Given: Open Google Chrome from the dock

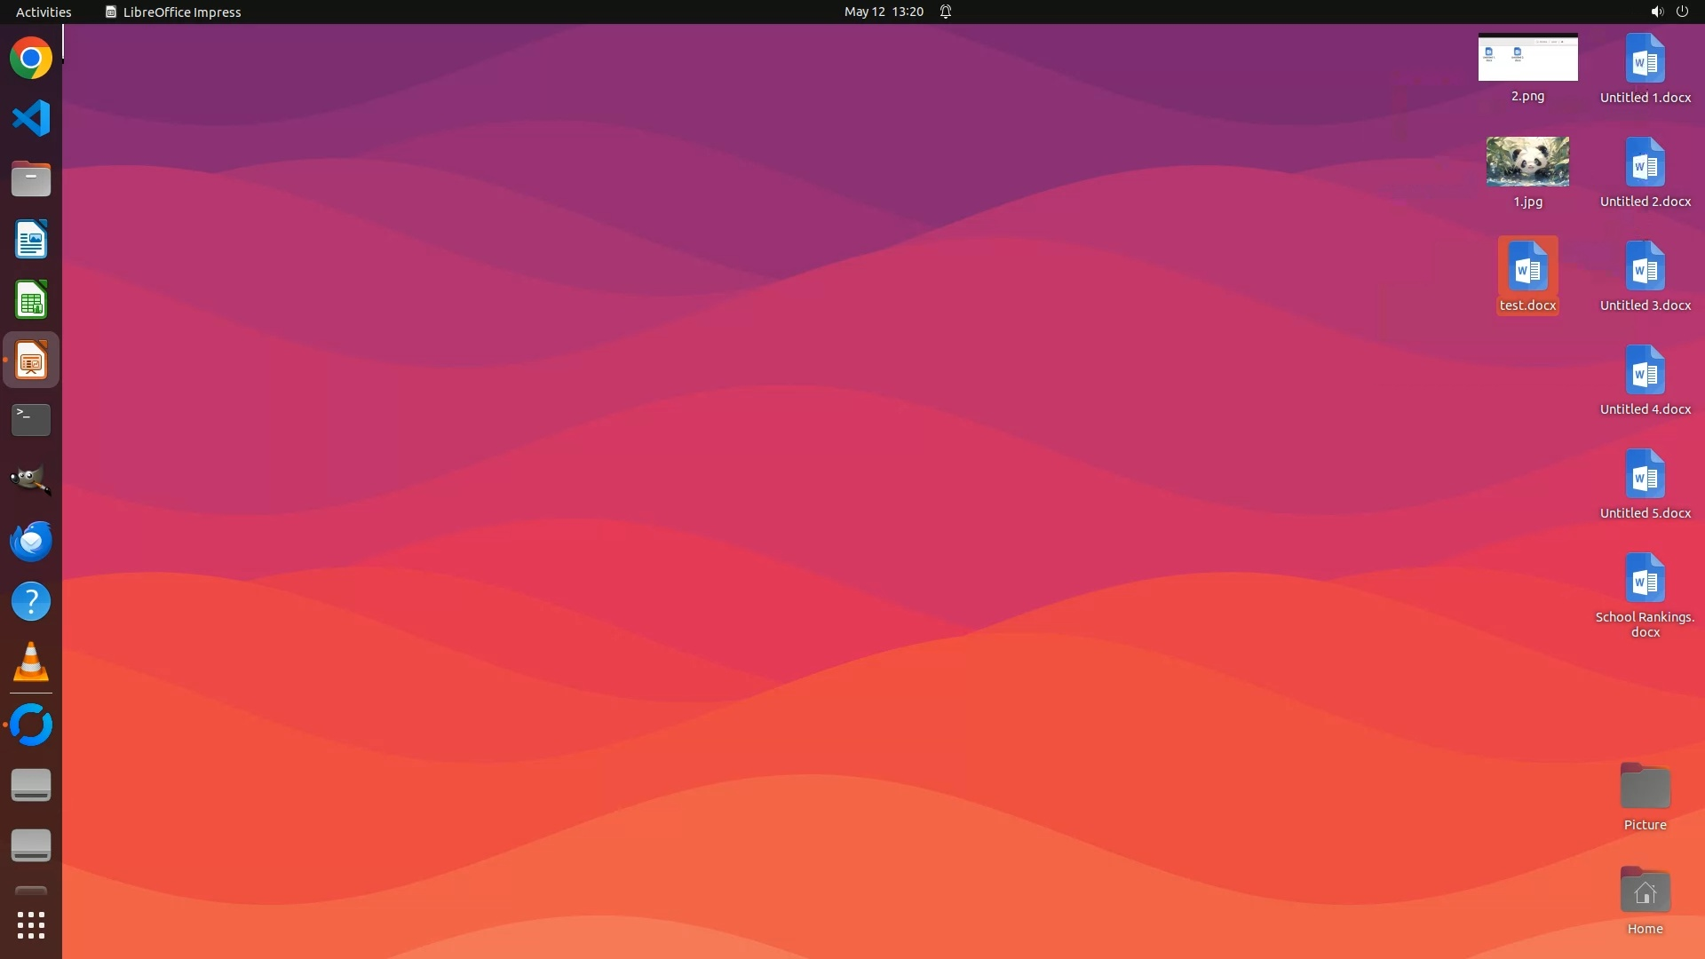Looking at the screenshot, I should (x=31, y=59).
